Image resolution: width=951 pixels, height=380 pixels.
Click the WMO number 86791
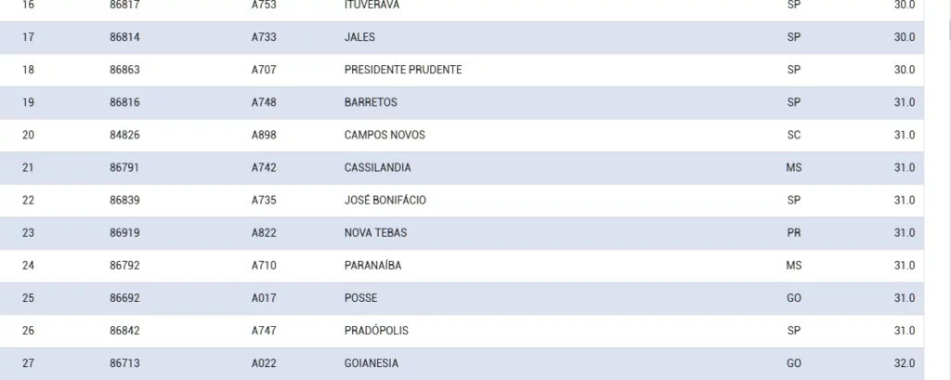[x=124, y=167]
